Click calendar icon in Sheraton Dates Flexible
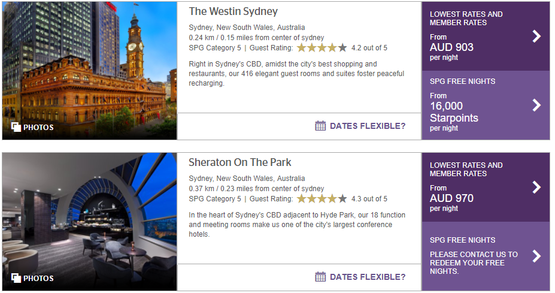555x293 pixels. [320, 277]
